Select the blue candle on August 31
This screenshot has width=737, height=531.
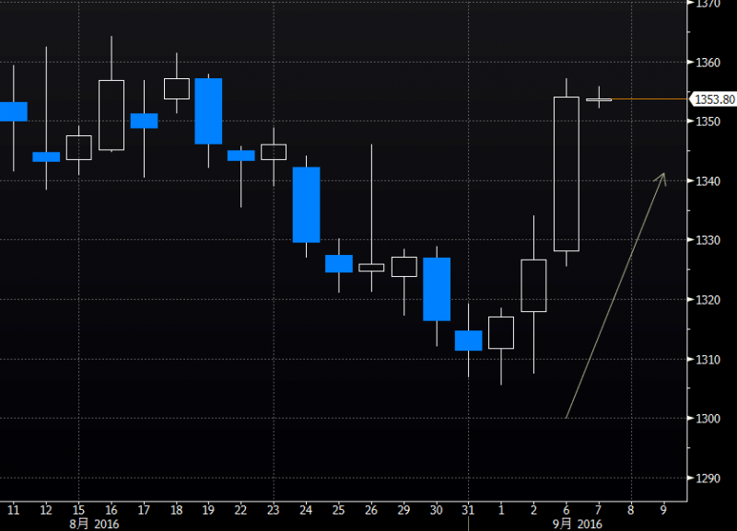(469, 341)
